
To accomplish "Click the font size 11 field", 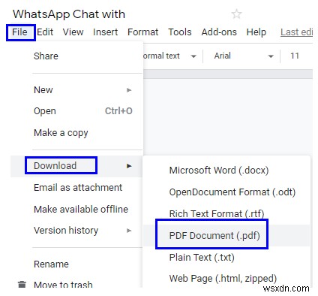I will point(295,56).
